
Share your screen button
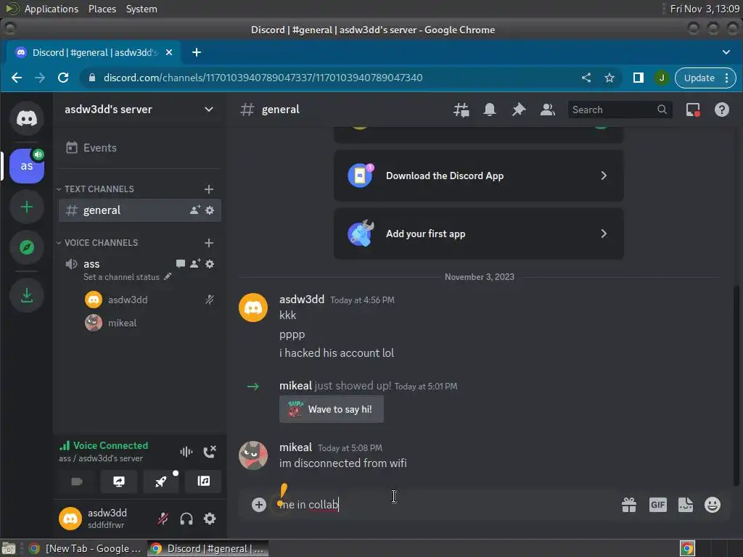coord(119,482)
